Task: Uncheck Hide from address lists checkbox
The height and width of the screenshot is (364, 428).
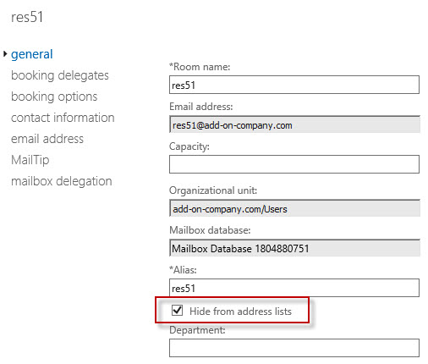Action: [177, 310]
